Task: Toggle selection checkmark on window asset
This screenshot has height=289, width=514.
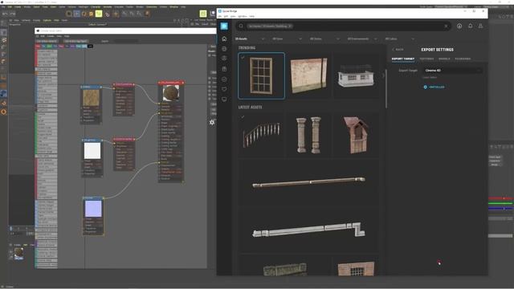Action: click(243, 57)
